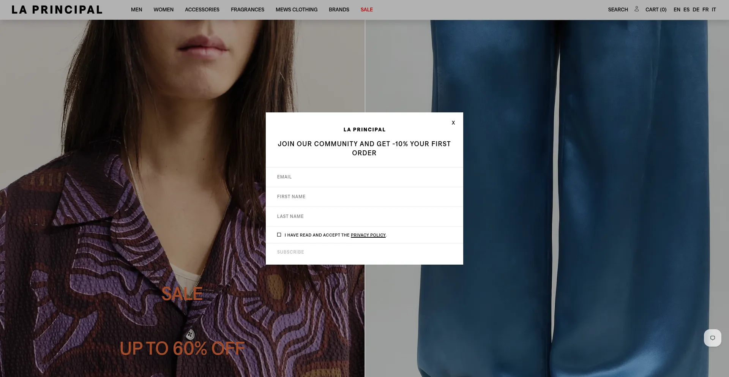Screen dimensions: 729x377
Task: Open the Brands menu
Action: click(339, 9)
